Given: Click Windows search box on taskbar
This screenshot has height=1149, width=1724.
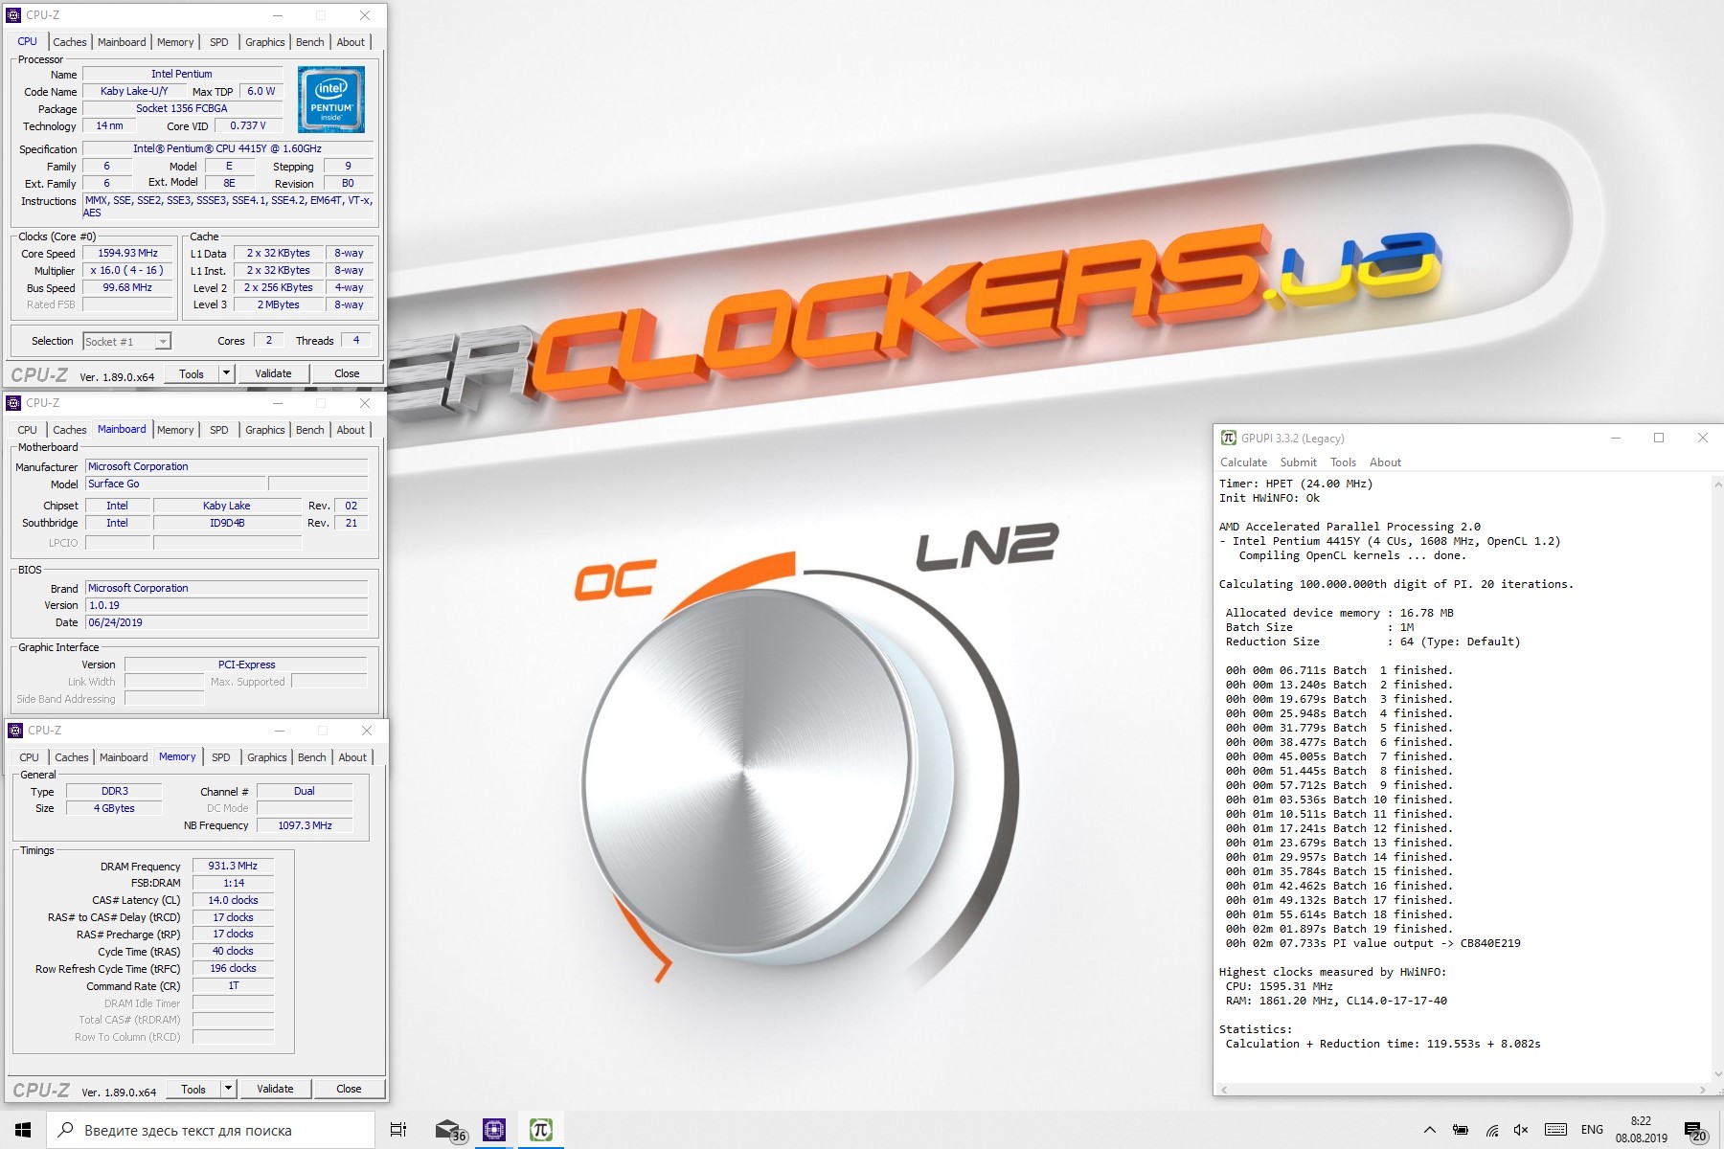Looking at the screenshot, I should 211,1130.
